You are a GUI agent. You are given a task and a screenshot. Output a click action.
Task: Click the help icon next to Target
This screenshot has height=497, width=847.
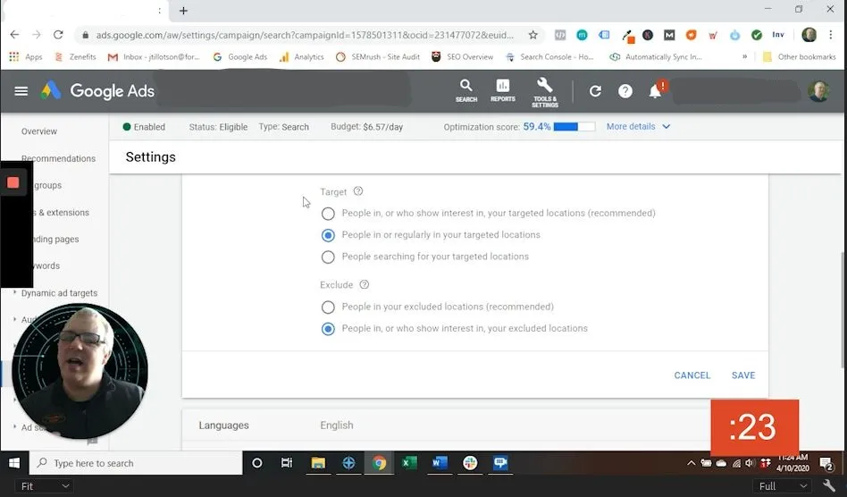tap(358, 191)
